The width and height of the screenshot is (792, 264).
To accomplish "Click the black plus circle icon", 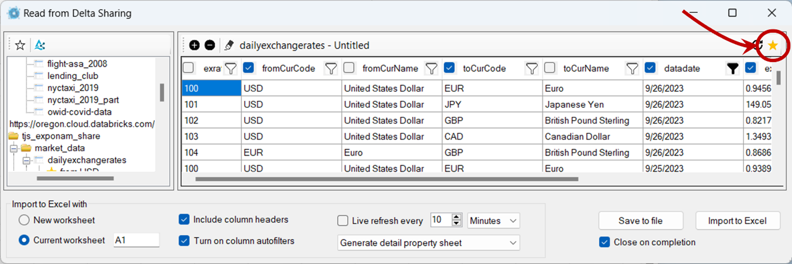I will (194, 45).
